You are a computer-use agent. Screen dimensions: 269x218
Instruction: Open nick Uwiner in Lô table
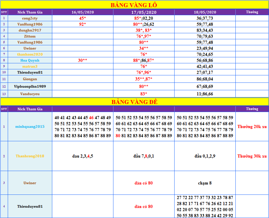pos(30,48)
